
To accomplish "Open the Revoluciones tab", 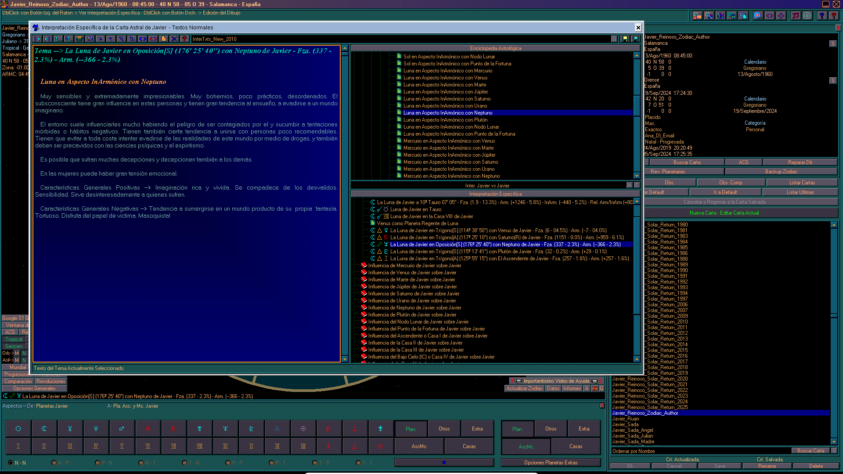I will (50, 381).
